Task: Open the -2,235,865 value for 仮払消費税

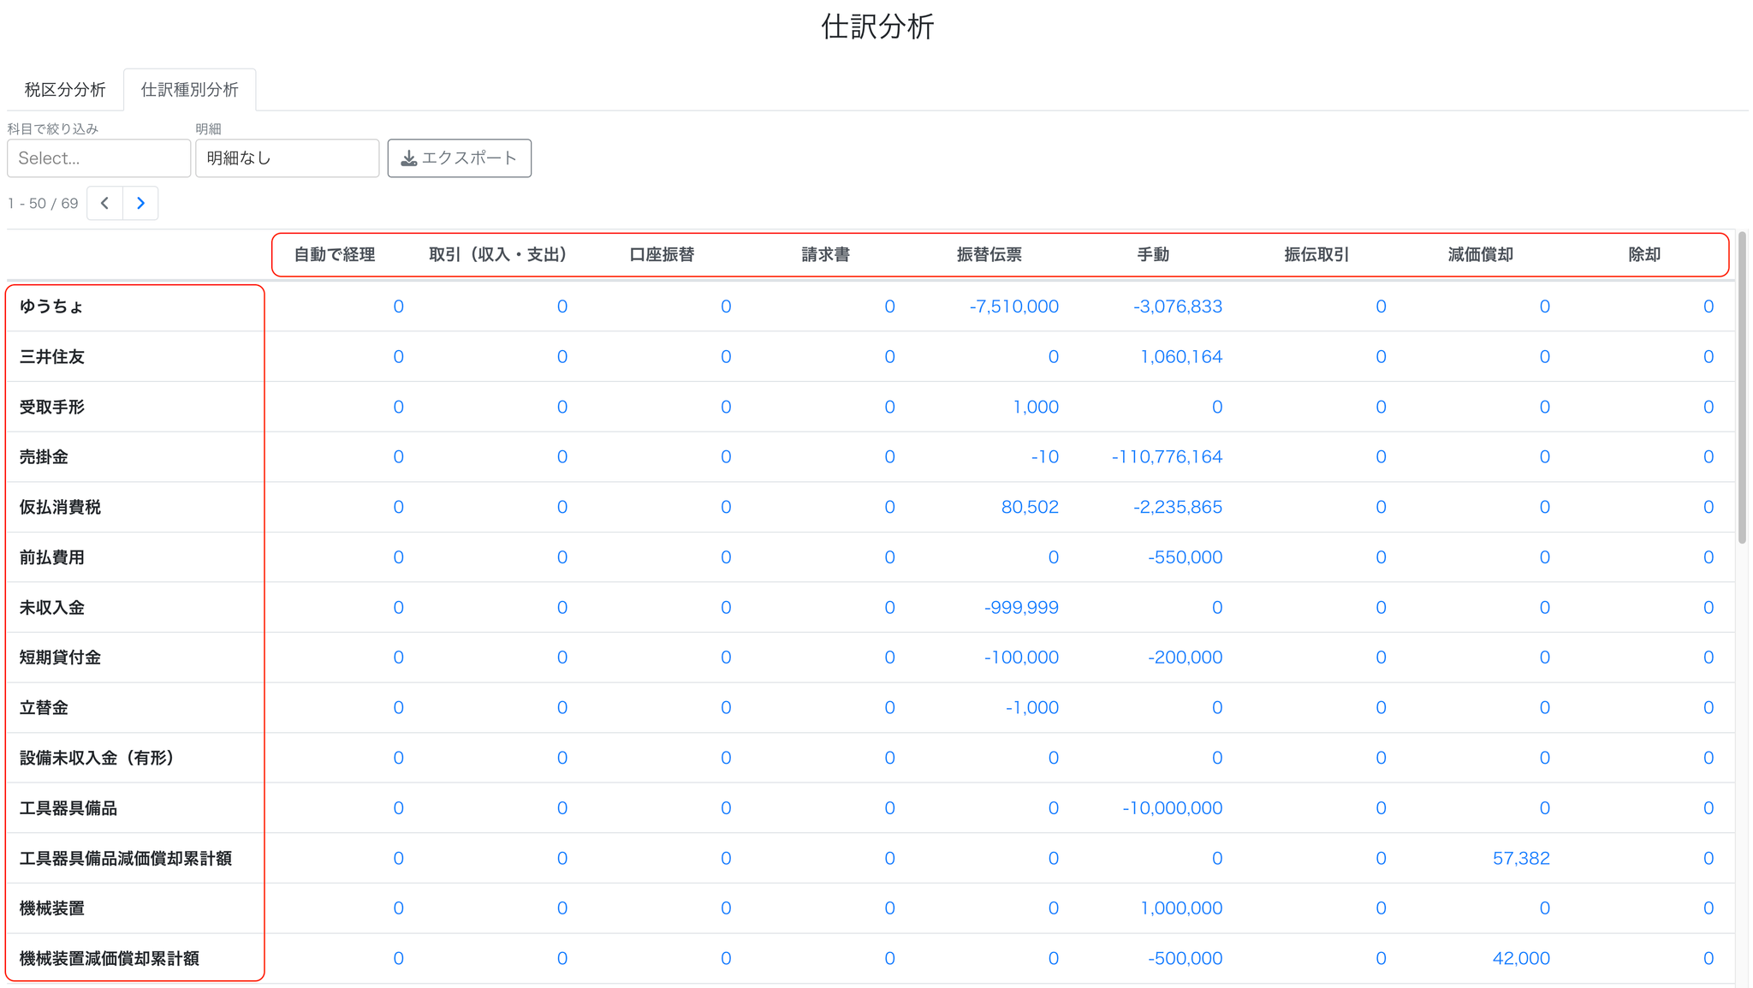Action: tap(1177, 508)
